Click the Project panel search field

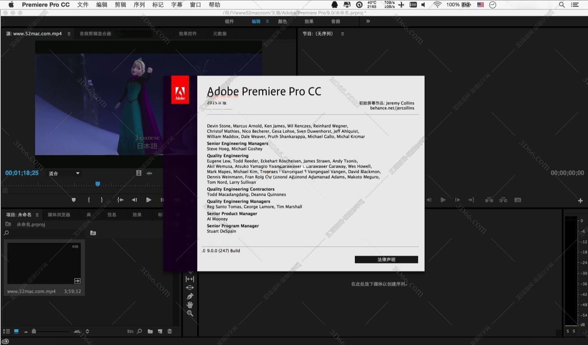pos(45,233)
